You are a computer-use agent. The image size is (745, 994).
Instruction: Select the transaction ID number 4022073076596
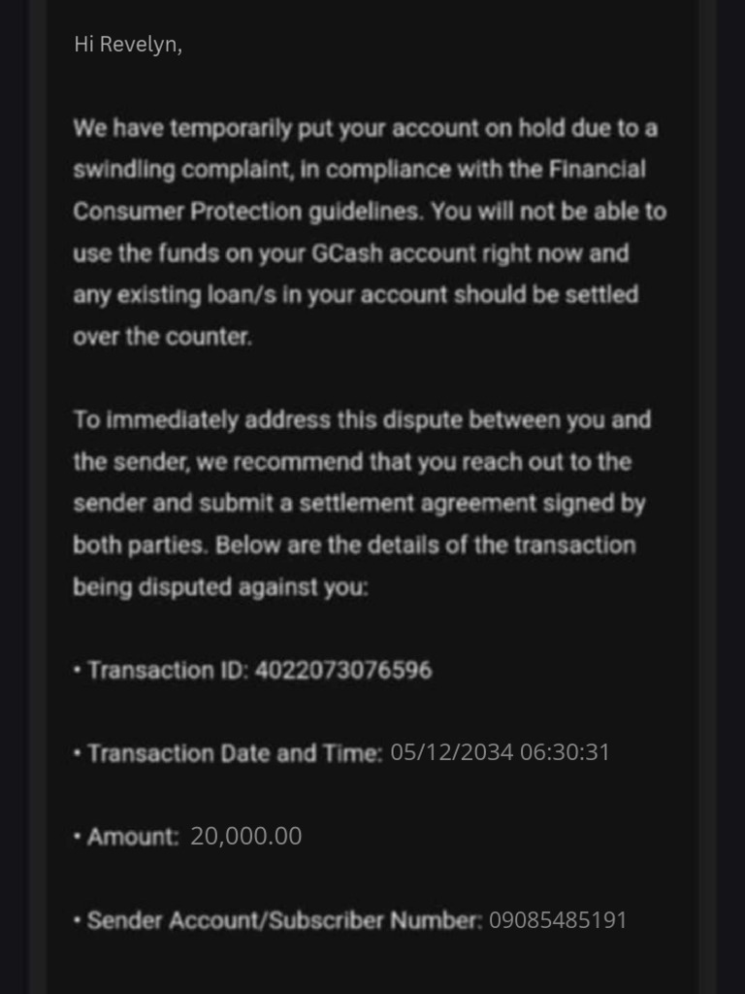click(x=343, y=670)
